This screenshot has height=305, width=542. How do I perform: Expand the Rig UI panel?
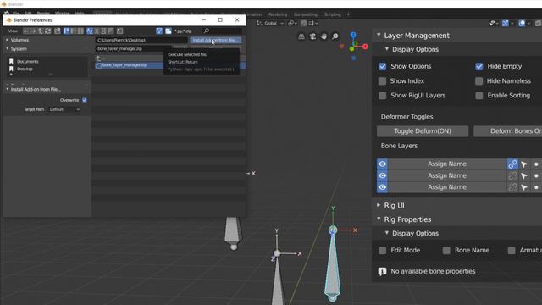pos(379,205)
